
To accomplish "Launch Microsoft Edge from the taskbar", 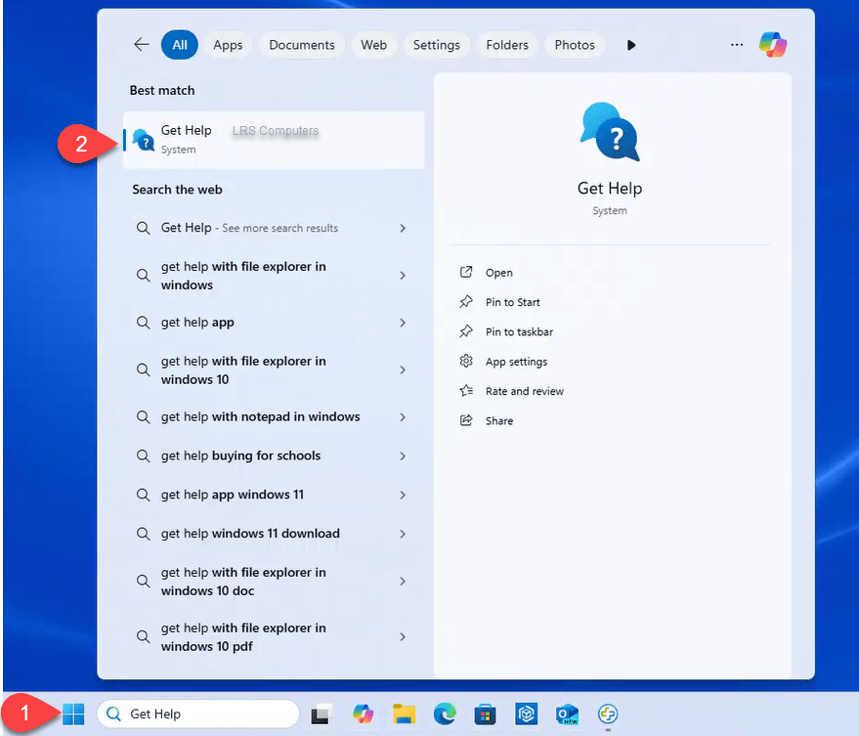I will point(444,714).
